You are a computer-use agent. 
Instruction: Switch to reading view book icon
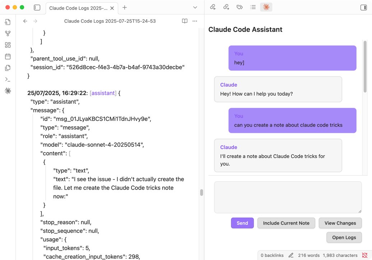[x=185, y=21]
